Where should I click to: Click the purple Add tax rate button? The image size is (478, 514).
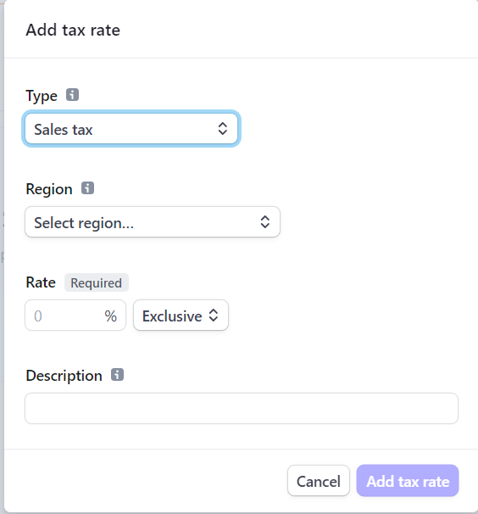408,481
